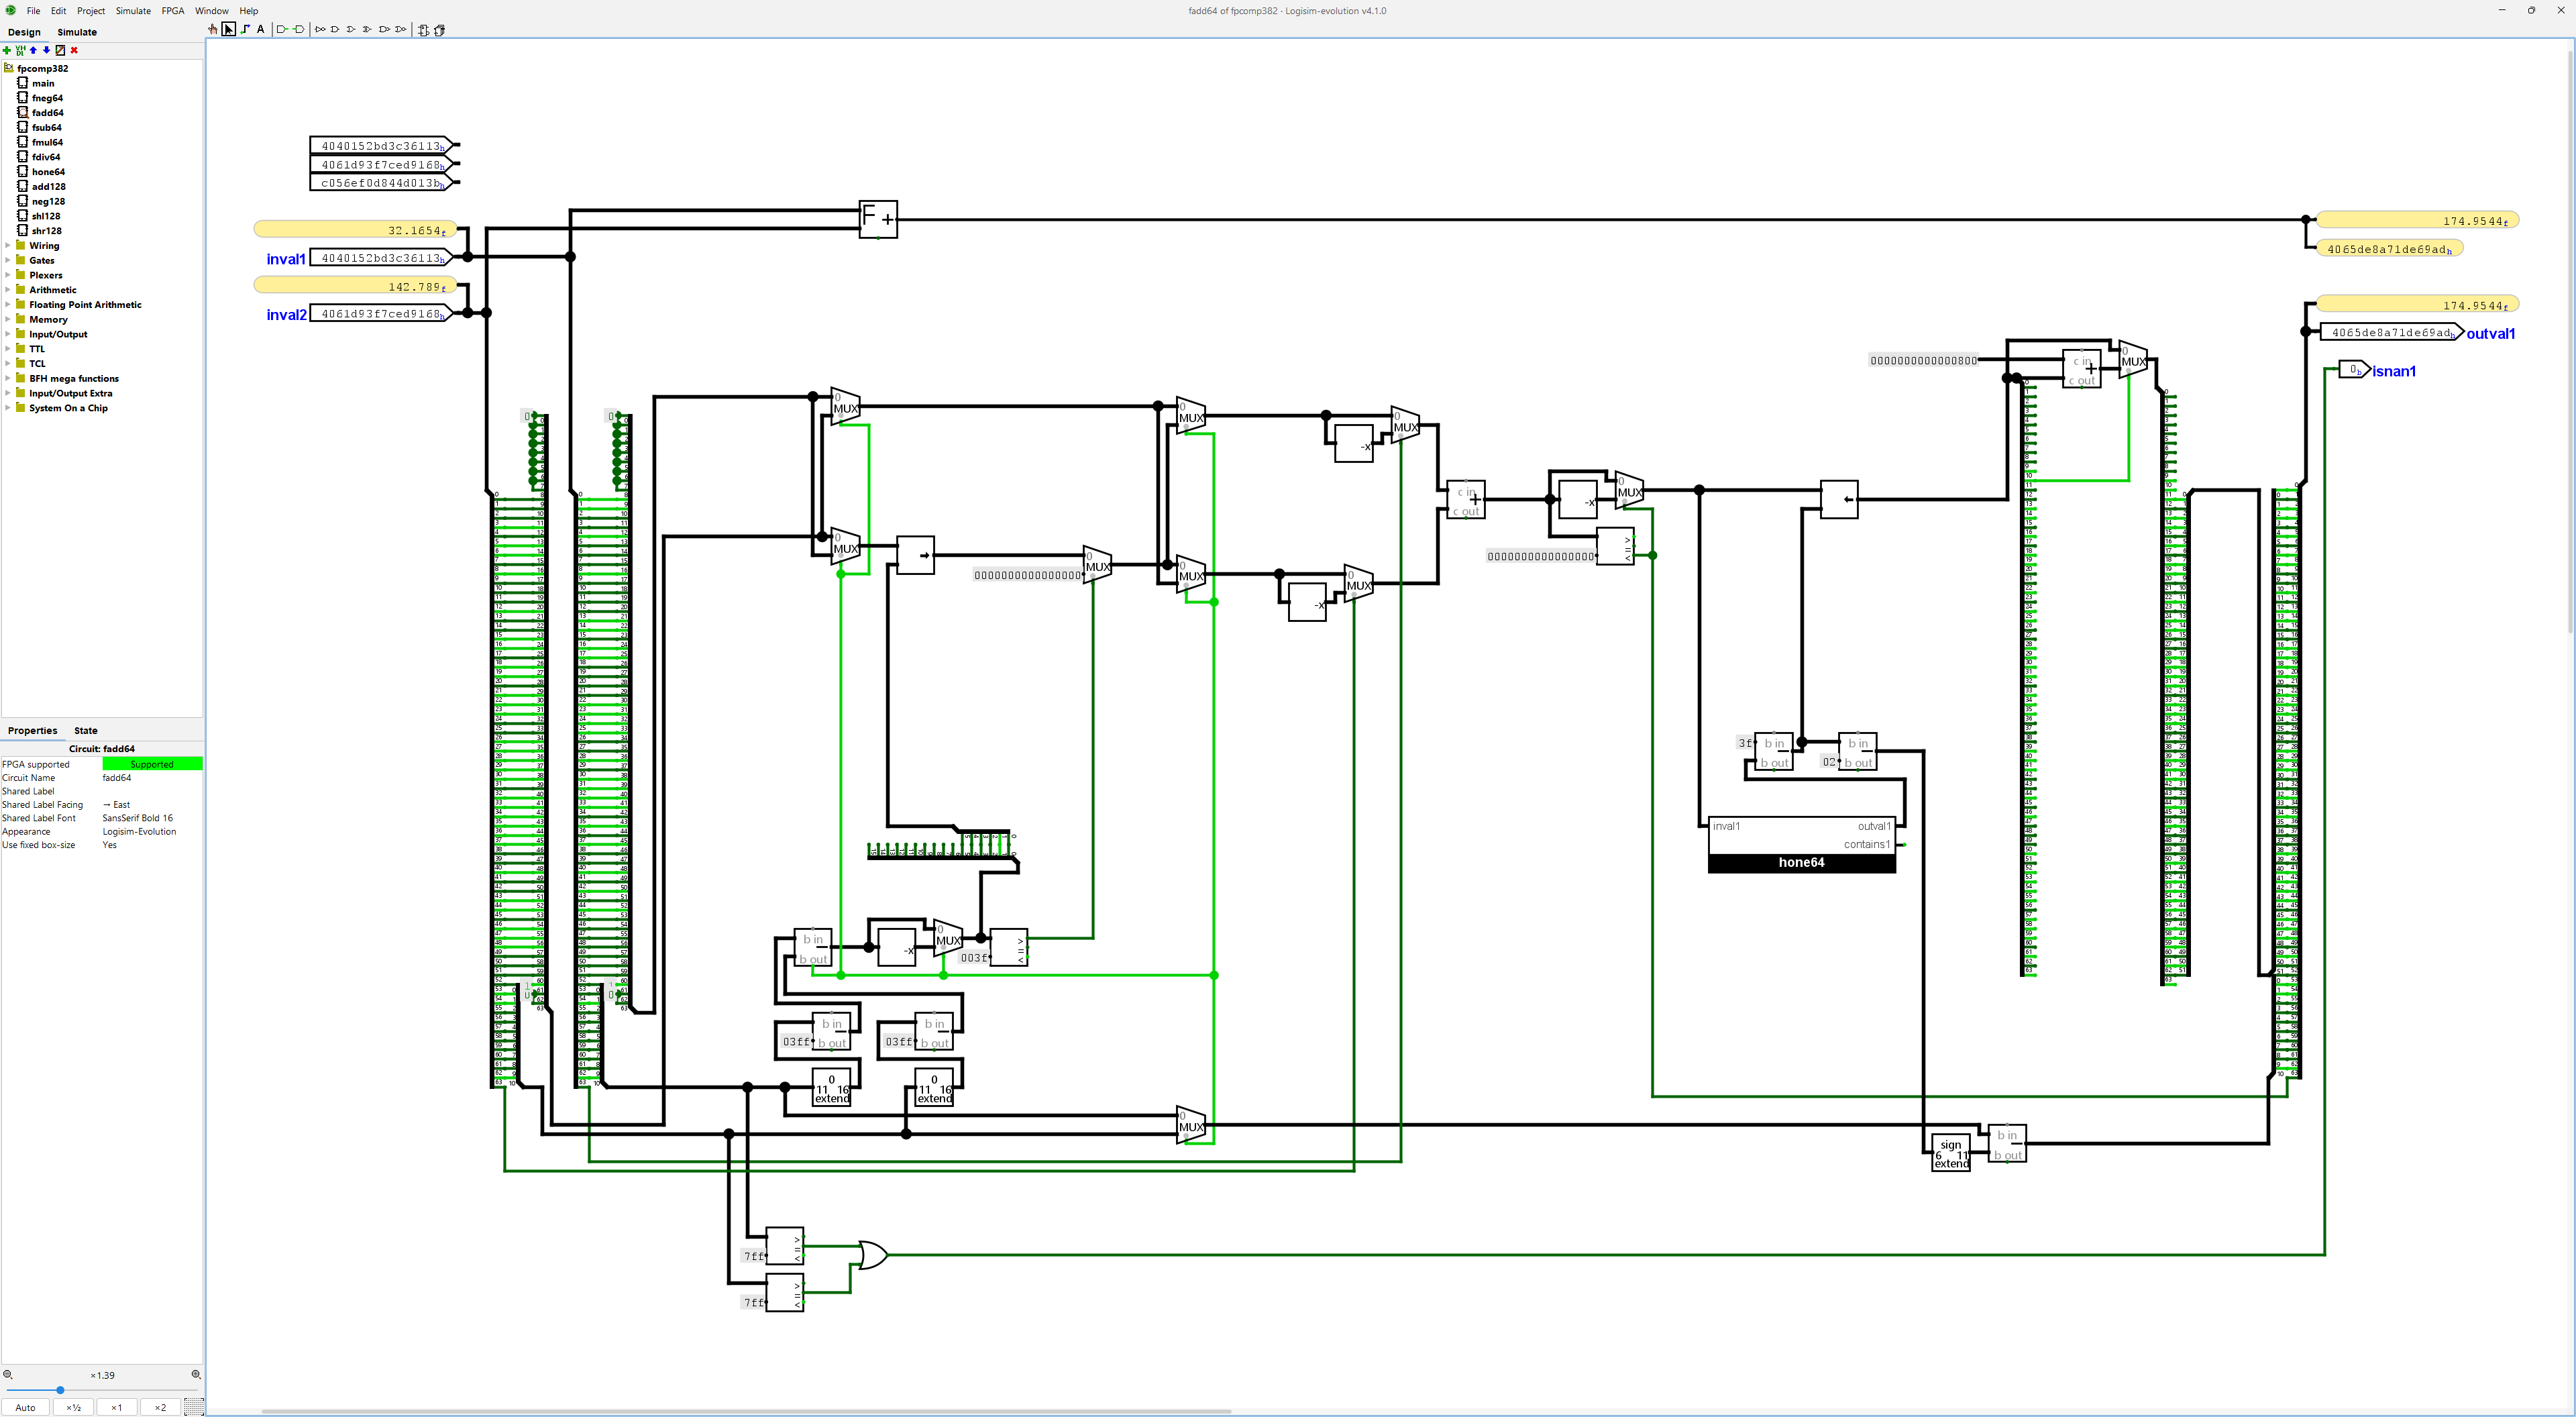
Task: Select the arrow Edit selection tool
Action: tap(229, 30)
